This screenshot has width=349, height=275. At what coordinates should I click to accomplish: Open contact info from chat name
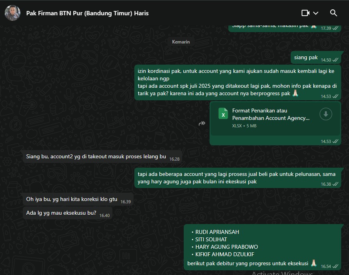pyautogui.click(x=87, y=13)
